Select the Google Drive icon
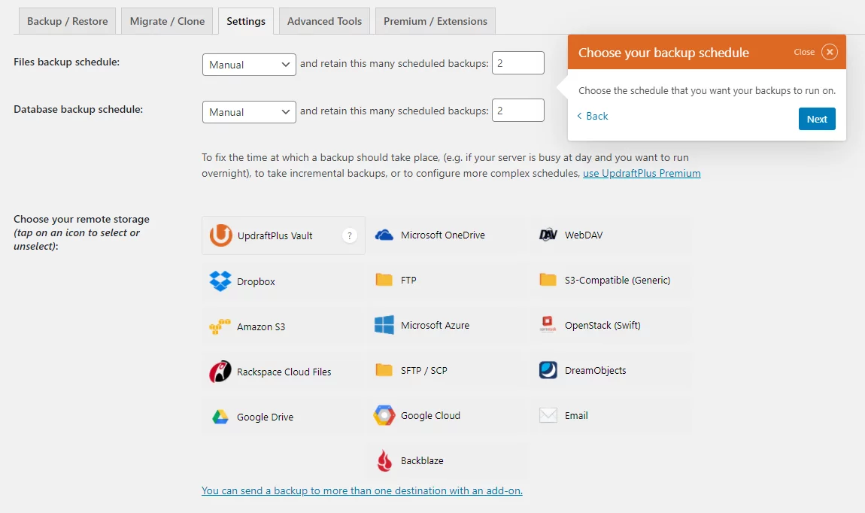The height and width of the screenshot is (513, 865). (x=220, y=417)
